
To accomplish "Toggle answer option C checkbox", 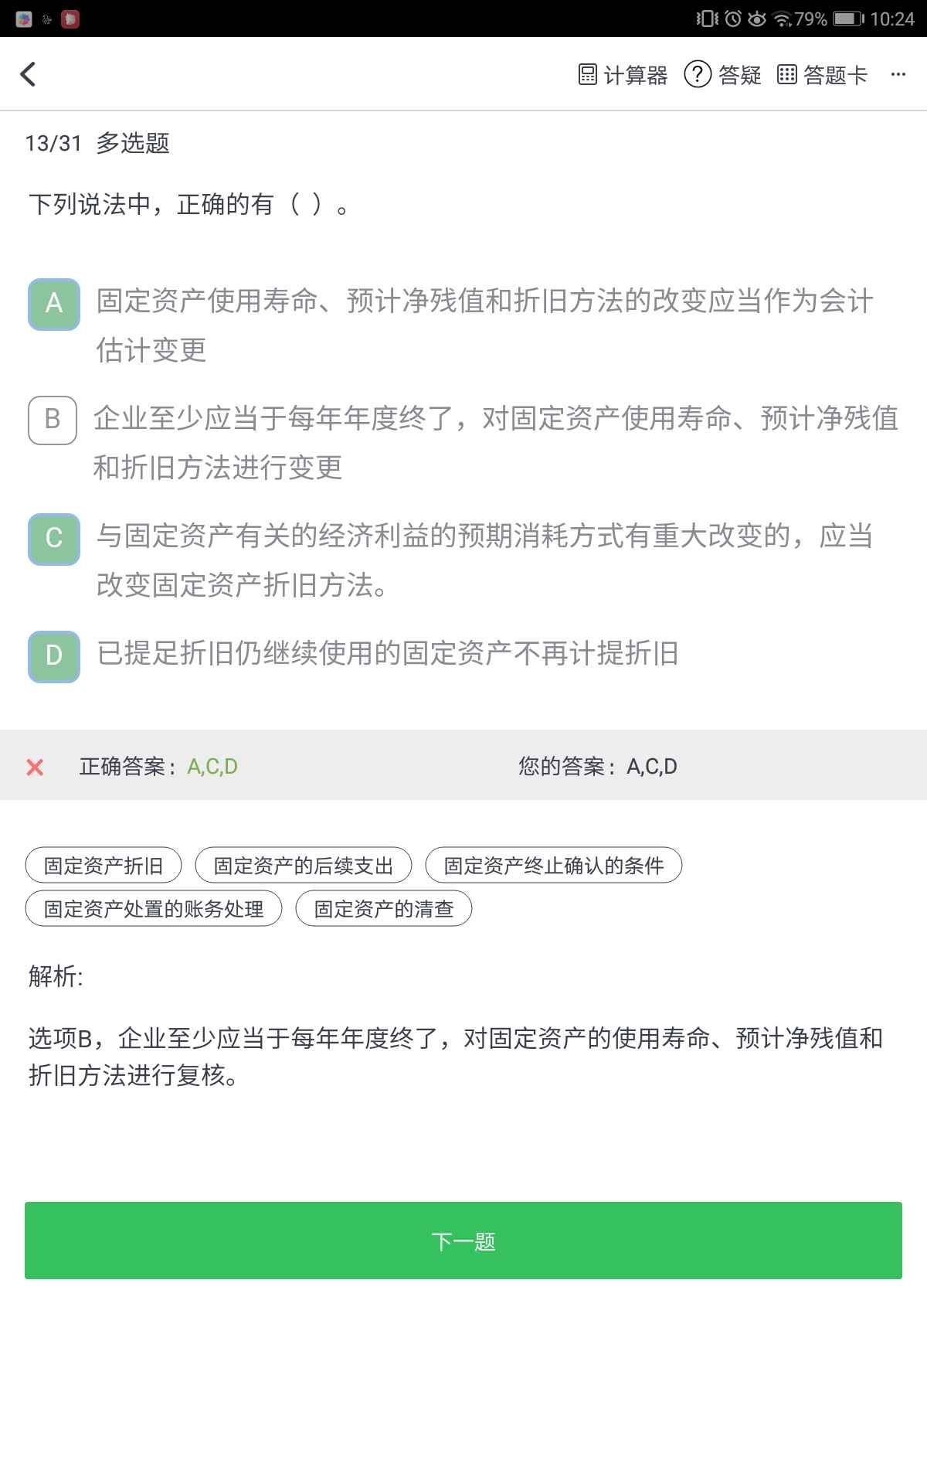I will (x=54, y=539).
